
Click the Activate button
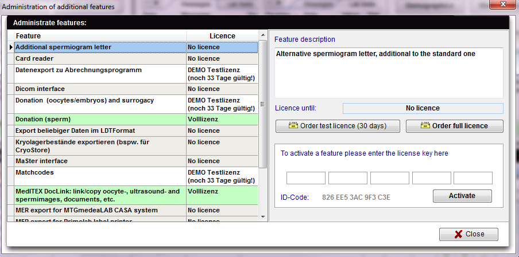pyautogui.click(x=462, y=196)
